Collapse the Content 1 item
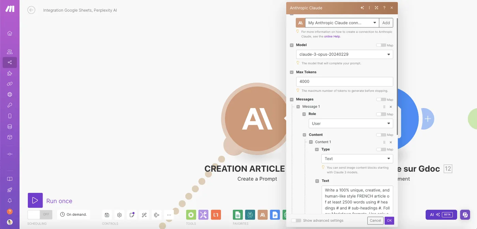477x229 pixels. coord(311,142)
